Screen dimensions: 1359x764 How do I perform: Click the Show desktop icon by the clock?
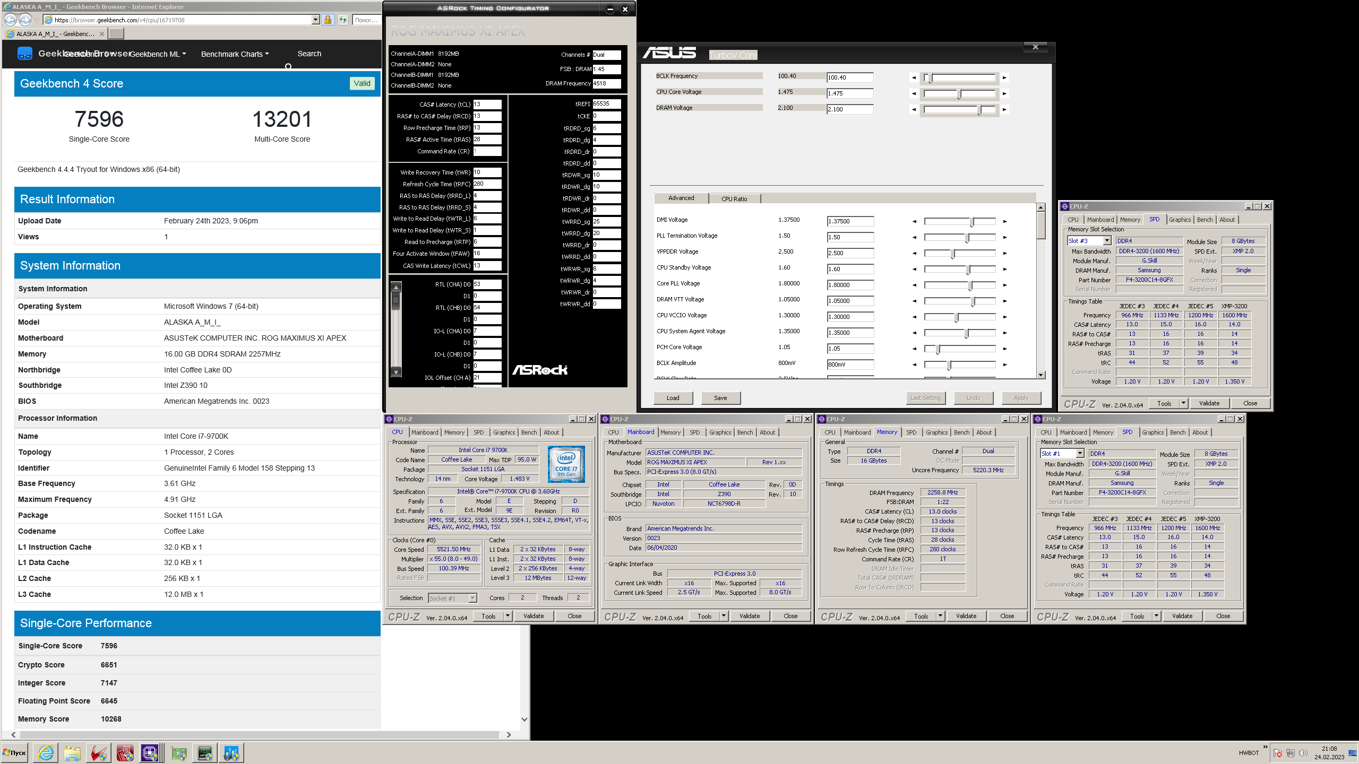click(x=1353, y=753)
